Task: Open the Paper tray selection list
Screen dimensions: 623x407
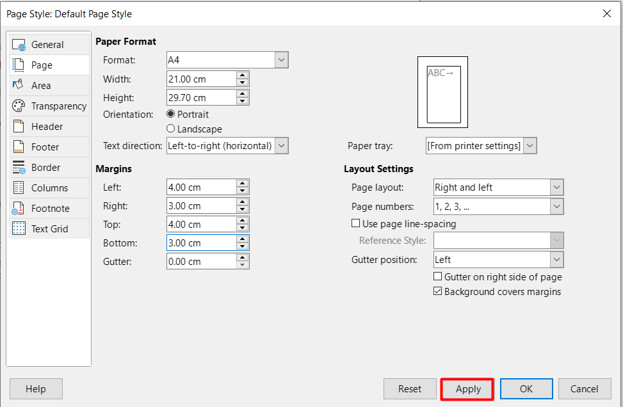Action: click(x=529, y=145)
